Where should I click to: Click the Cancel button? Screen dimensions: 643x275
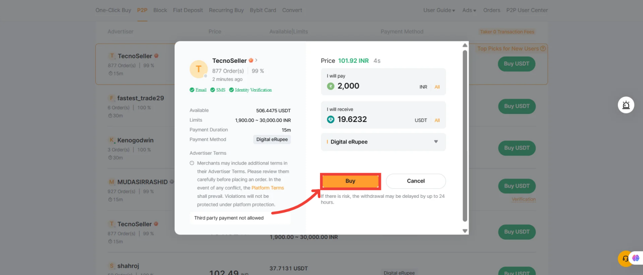[415, 181]
